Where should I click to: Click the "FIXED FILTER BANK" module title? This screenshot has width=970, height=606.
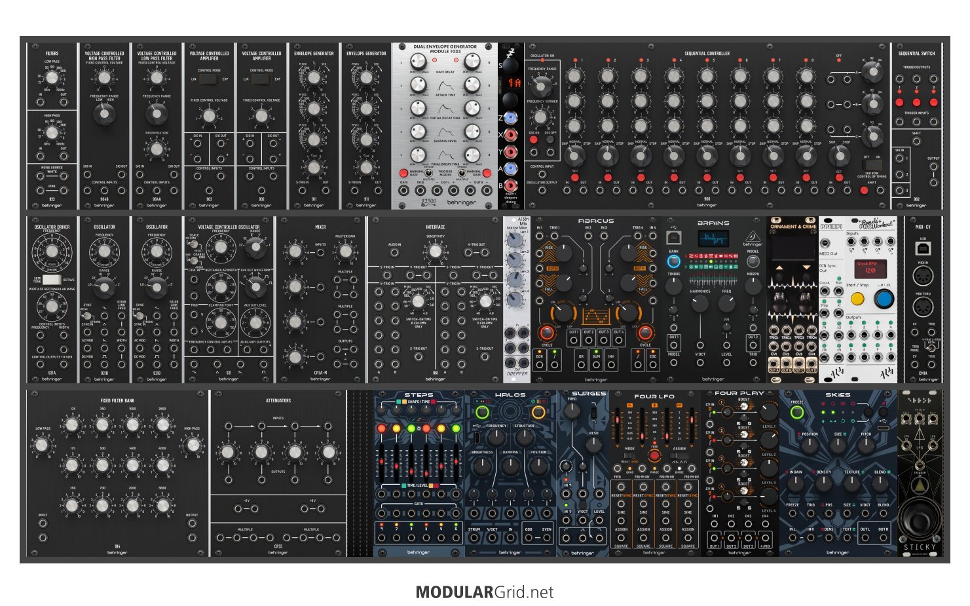point(117,400)
